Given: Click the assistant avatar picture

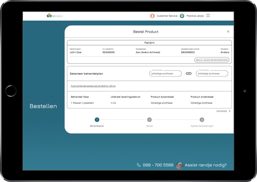Looking at the screenshot, I should coord(179,165).
